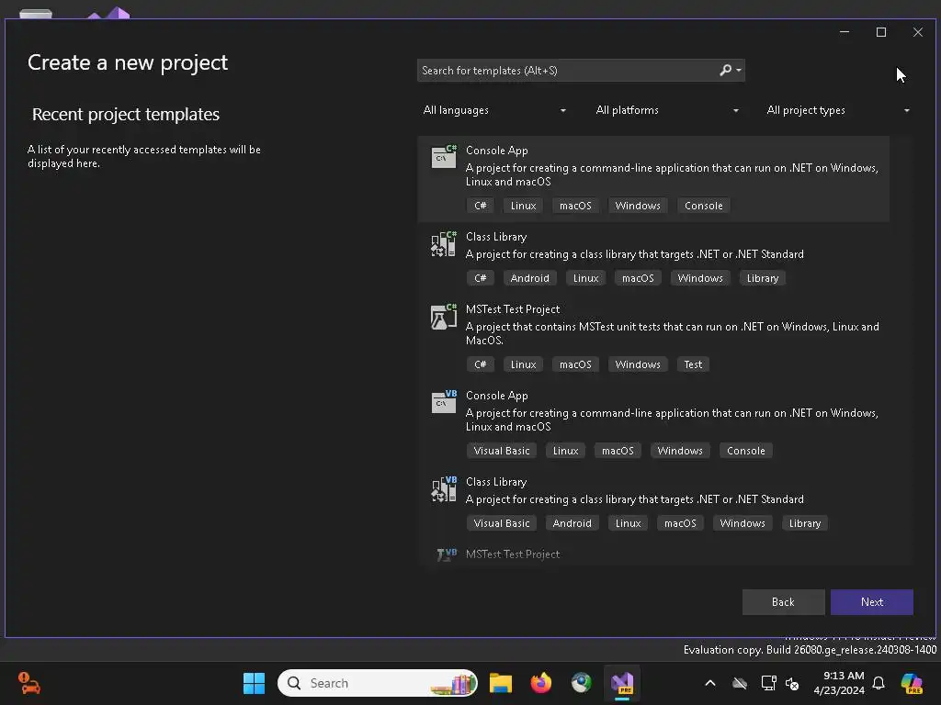Viewport: 941px width, 705px height.
Task: Click the VB MSTest Test Project icon
Action: 447,554
